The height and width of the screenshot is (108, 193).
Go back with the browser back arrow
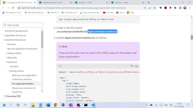(x=3, y=8)
